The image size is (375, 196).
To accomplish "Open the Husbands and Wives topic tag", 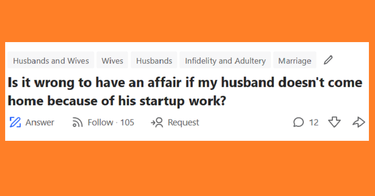I will 51,61.
